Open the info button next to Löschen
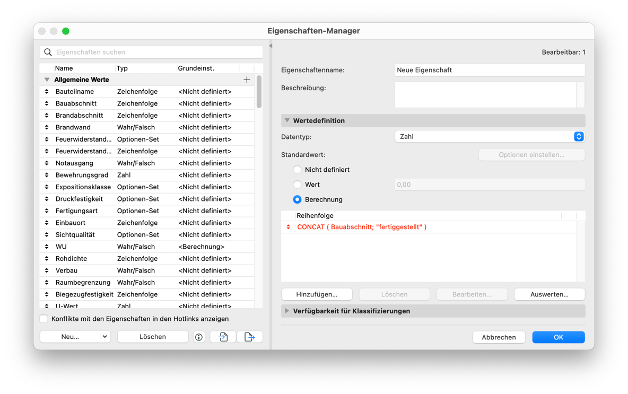The height and width of the screenshot is (394, 628). click(x=199, y=337)
